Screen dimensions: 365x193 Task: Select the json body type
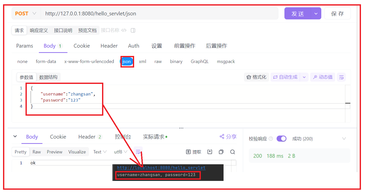point(127,61)
